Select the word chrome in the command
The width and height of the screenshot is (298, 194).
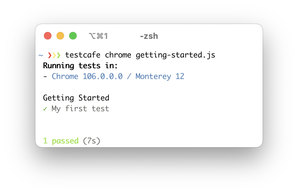118,55
